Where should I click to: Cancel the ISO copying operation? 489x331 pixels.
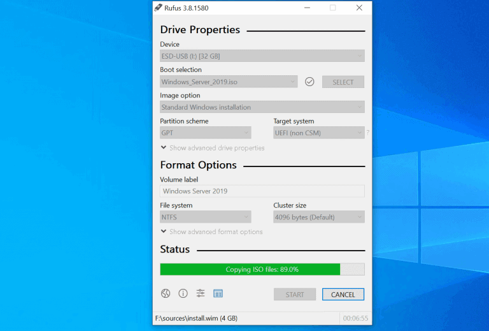pos(343,295)
